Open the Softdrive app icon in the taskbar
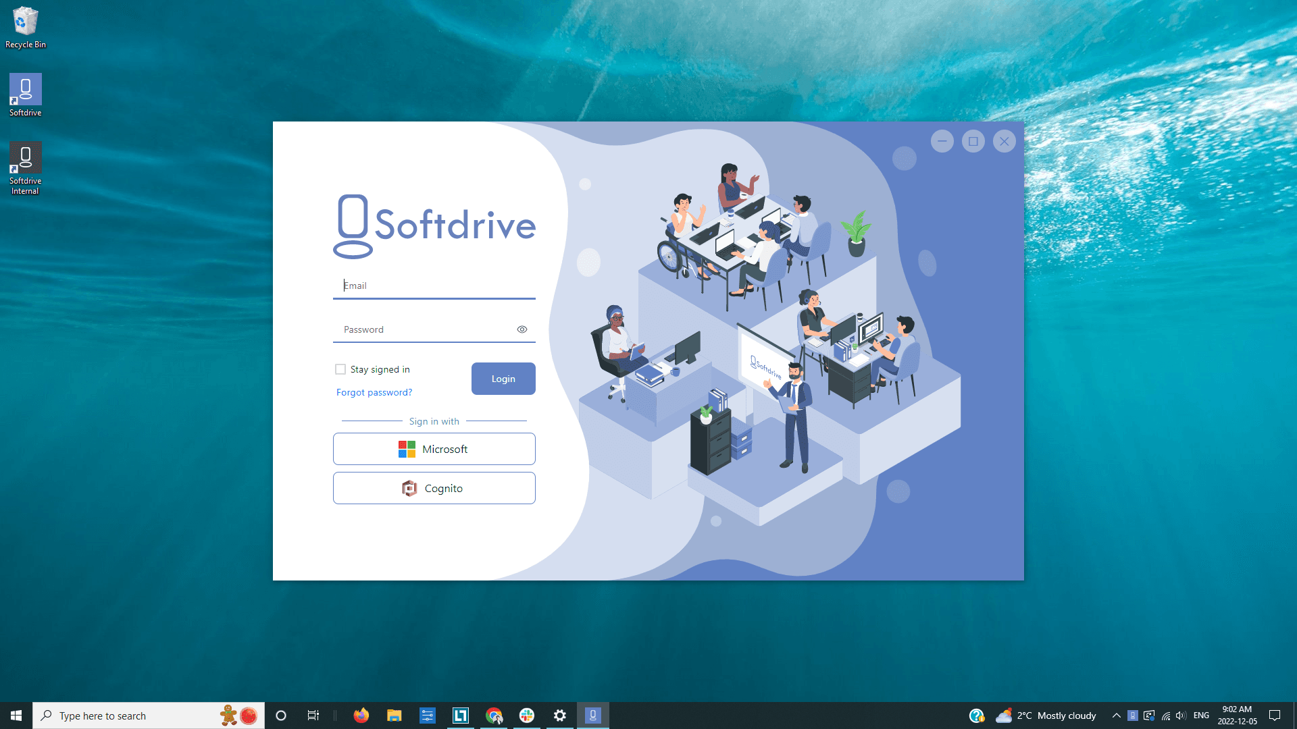This screenshot has width=1297, height=729. point(593,715)
